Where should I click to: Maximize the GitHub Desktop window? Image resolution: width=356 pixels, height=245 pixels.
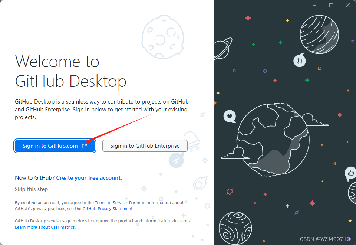coord(331,5)
